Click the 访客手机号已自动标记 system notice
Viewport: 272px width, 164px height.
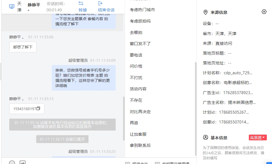62,125
